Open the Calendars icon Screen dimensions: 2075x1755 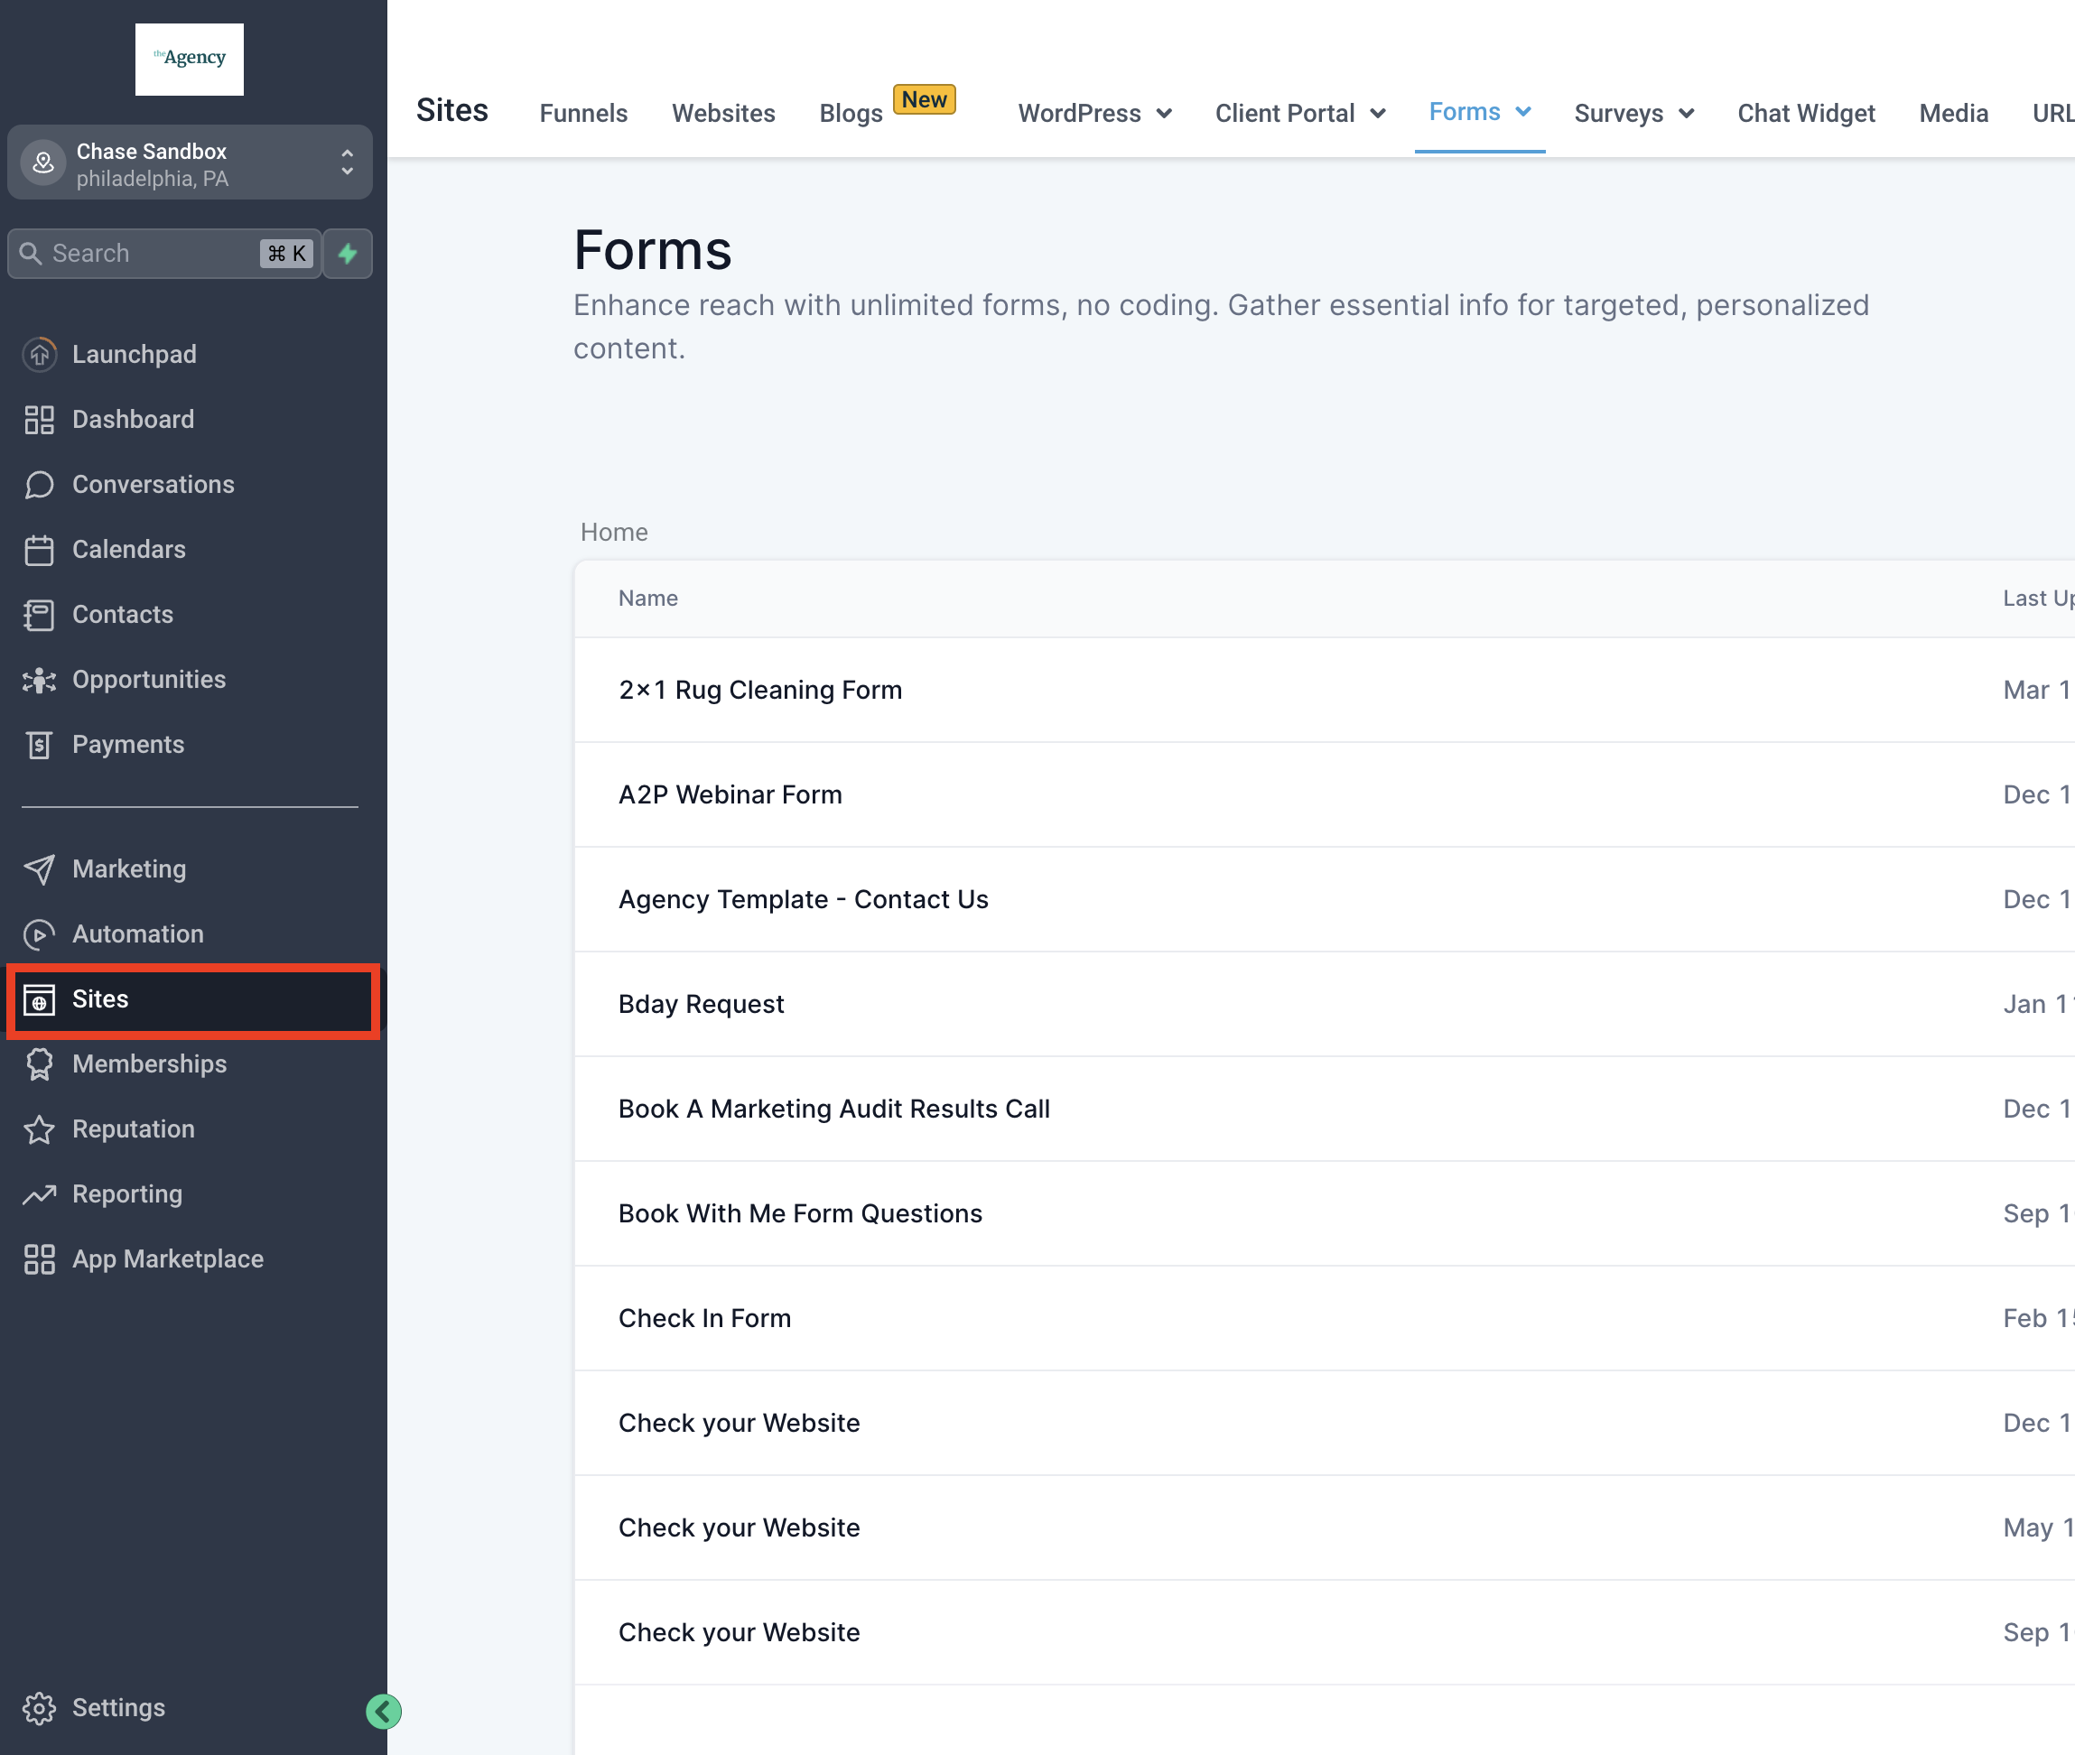click(x=39, y=549)
